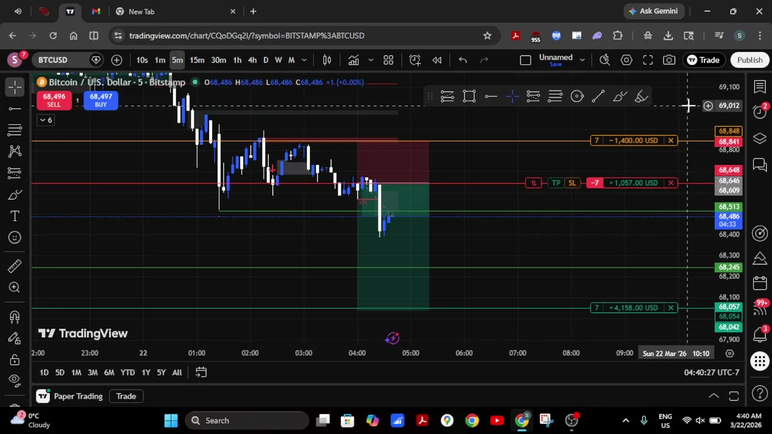The image size is (772, 434).
Task: Click the Trade button in top bar
Action: (x=703, y=60)
